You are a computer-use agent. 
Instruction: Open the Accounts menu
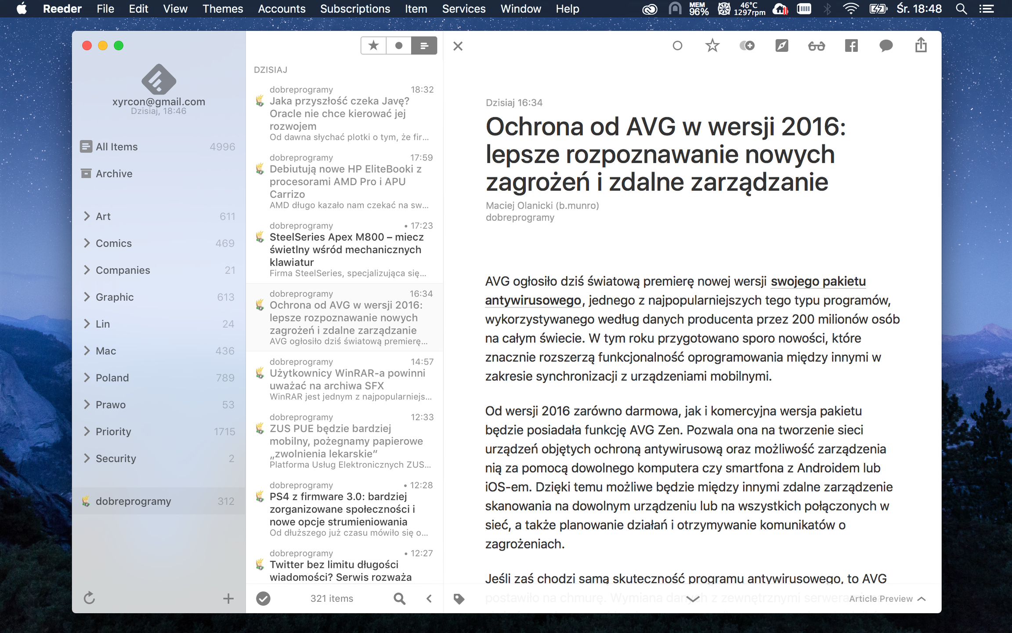282,9
